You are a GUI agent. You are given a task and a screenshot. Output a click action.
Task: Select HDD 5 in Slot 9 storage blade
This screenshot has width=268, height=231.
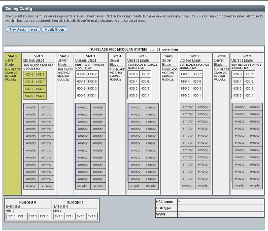[x=249, y=82]
